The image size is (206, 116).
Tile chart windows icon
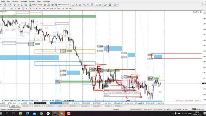pos(92,5)
